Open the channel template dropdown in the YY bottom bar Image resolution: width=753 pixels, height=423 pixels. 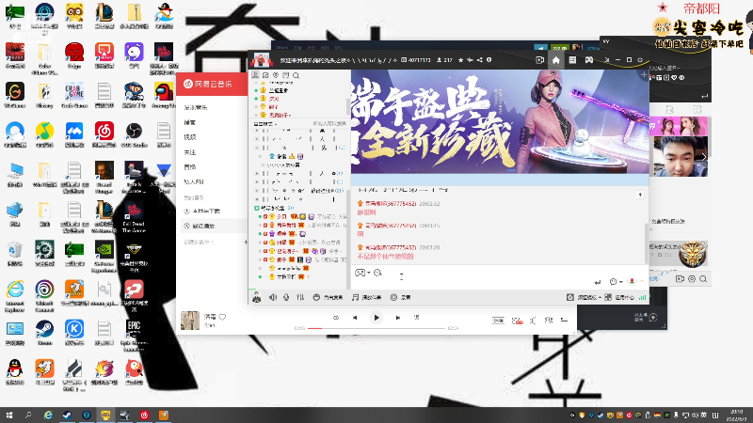584,297
